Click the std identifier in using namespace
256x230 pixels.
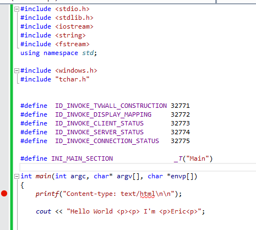pyautogui.click(x=88, y=53)
